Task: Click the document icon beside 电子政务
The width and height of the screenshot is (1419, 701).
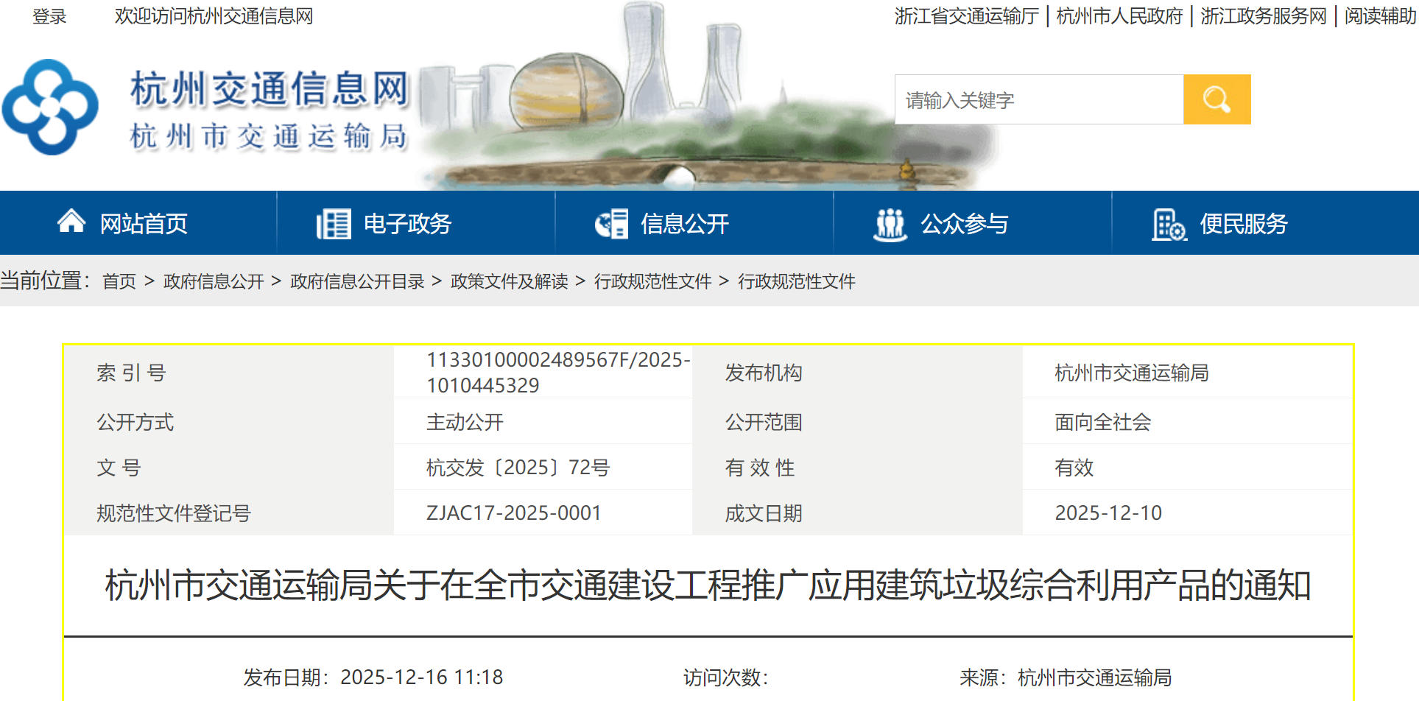Action: (333, 224)
